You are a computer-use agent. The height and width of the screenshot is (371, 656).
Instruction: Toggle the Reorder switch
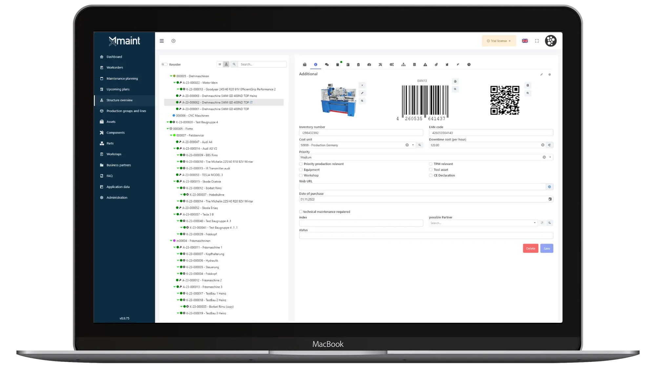(x=164, y=65)
